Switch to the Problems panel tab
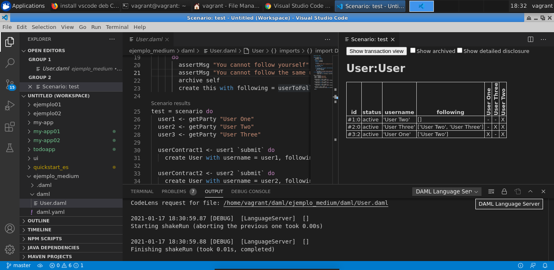Screen dimensions: 554x270 coord(179,191)
